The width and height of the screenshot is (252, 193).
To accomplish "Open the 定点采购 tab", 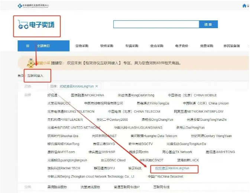I will [x=157, y=46].
